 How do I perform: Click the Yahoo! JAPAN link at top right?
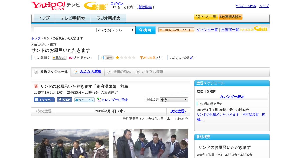click(246, 6)
